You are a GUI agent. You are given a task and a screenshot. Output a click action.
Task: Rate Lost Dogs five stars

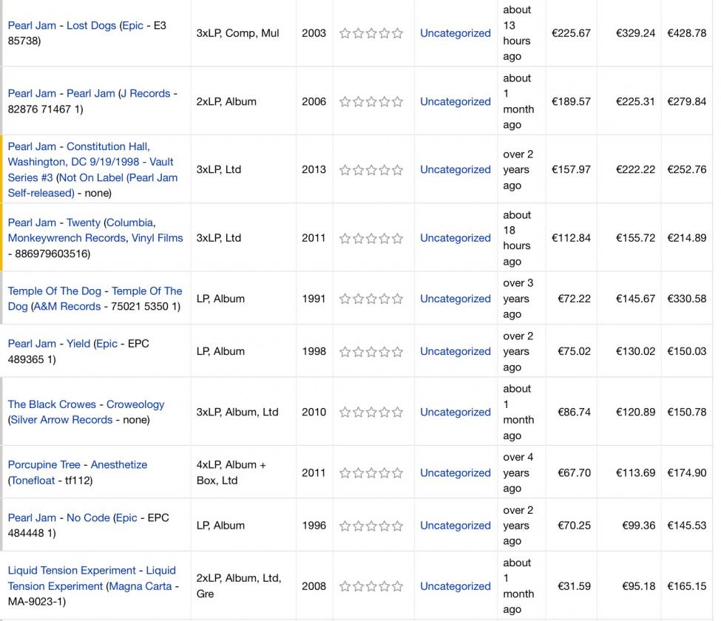click(398, 33)
